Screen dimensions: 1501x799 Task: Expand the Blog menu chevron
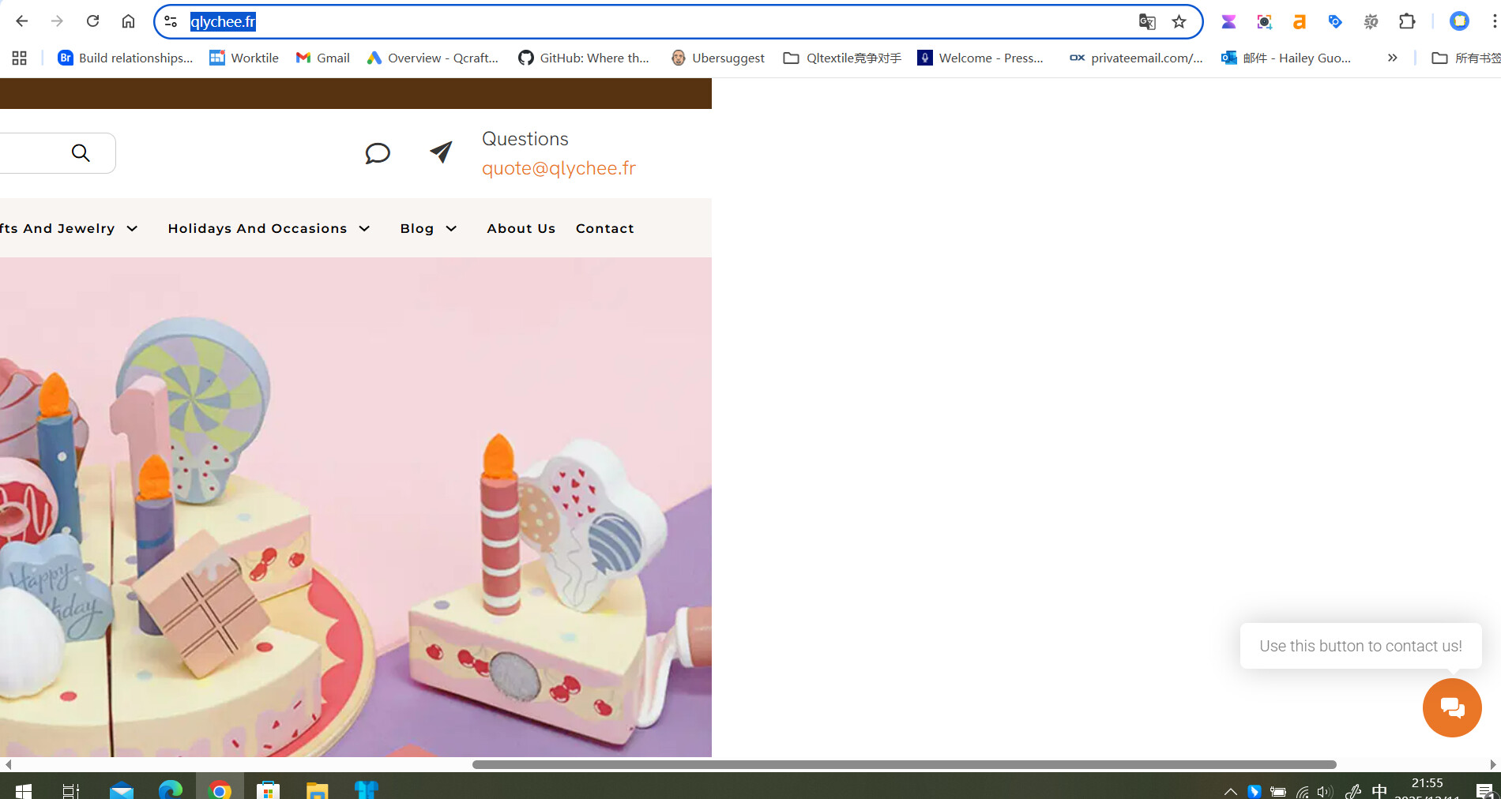[x=451, y=228]
